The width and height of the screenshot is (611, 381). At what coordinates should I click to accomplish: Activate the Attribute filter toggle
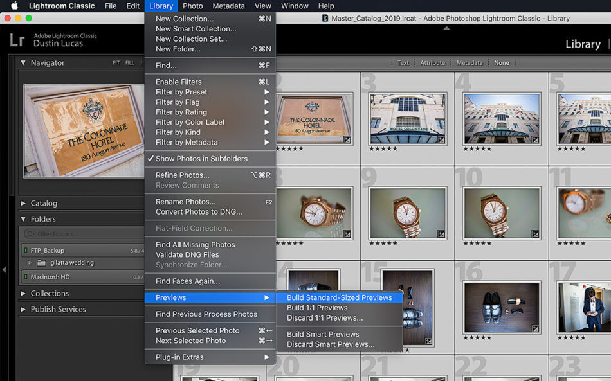click(x=432, y=62)
